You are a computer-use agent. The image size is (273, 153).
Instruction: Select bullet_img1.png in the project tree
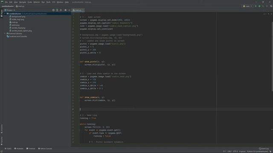click(18, 20)
